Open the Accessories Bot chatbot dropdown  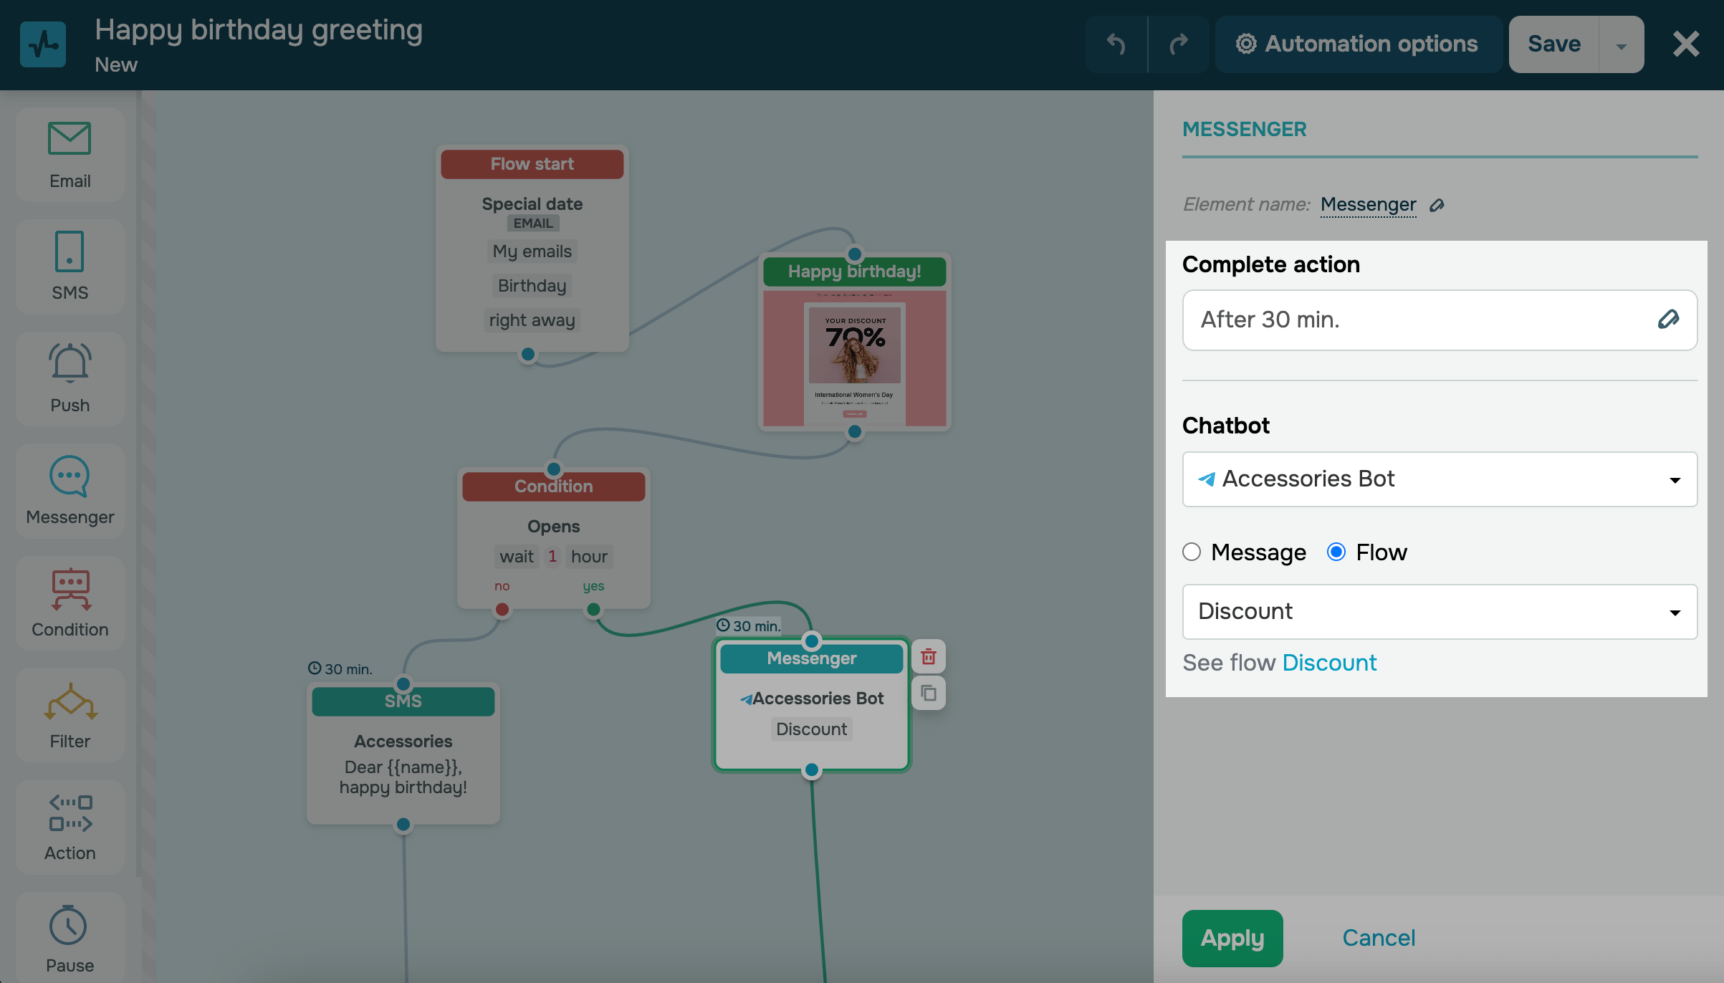pyautogui.click(x=1439, y=479)
